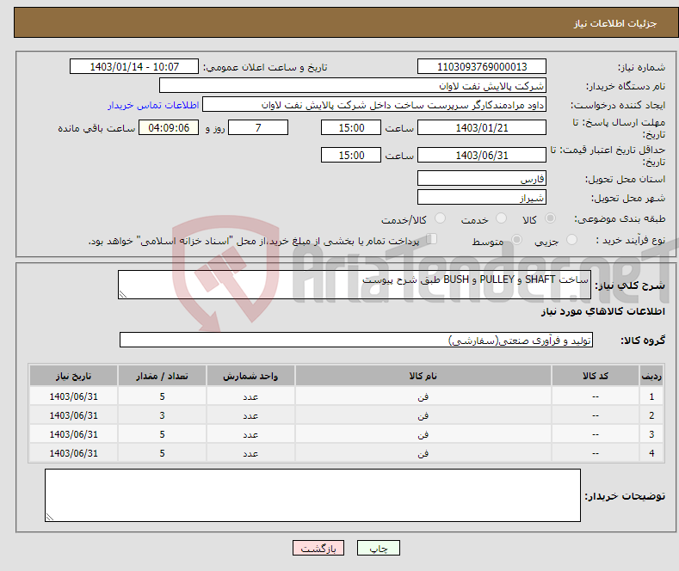This screenshot has height=571, width=679.
Task: Click the شرح کلی نیاز label
Action: (x=630, y=285)
